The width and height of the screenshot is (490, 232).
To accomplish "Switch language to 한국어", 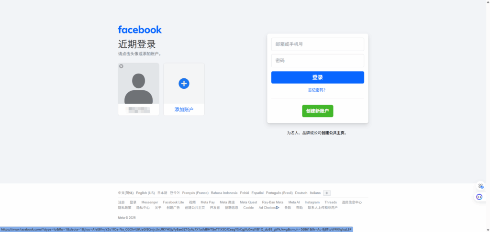I will 175,193.
